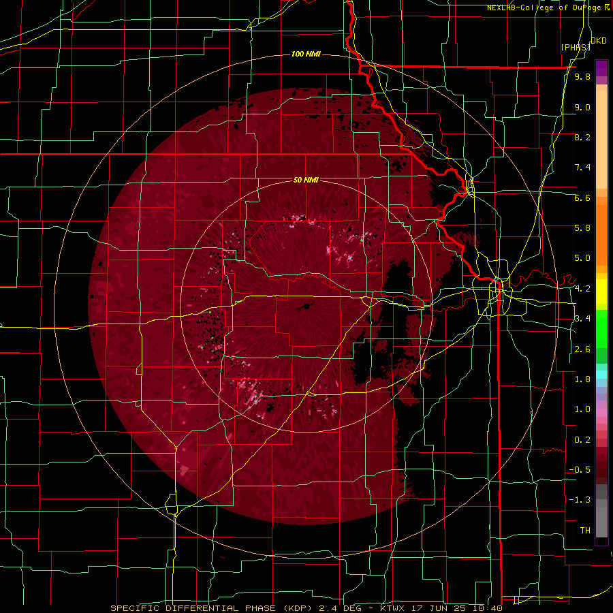The height and width of the screenshot is (613, 613).
Task: Select the -1.3 value on the color scale
Action: click(580, 500)
